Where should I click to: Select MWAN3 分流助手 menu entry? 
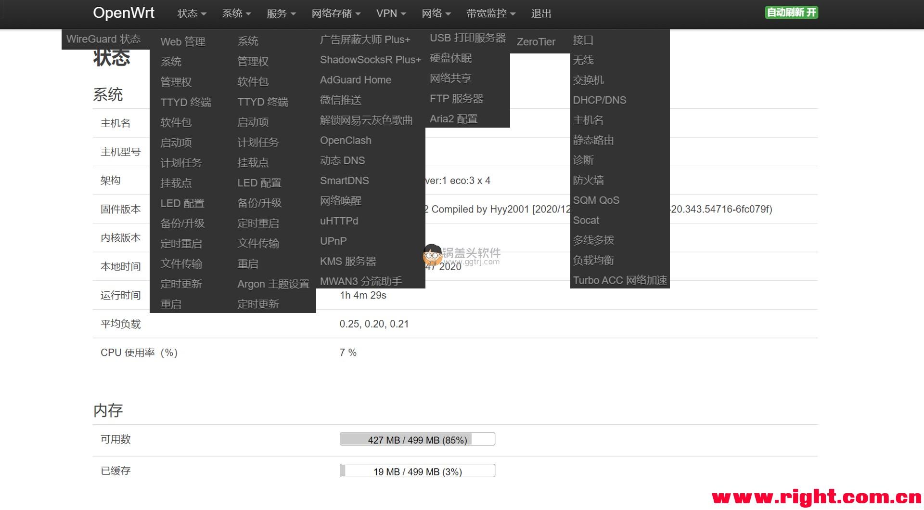click(361, 281)
